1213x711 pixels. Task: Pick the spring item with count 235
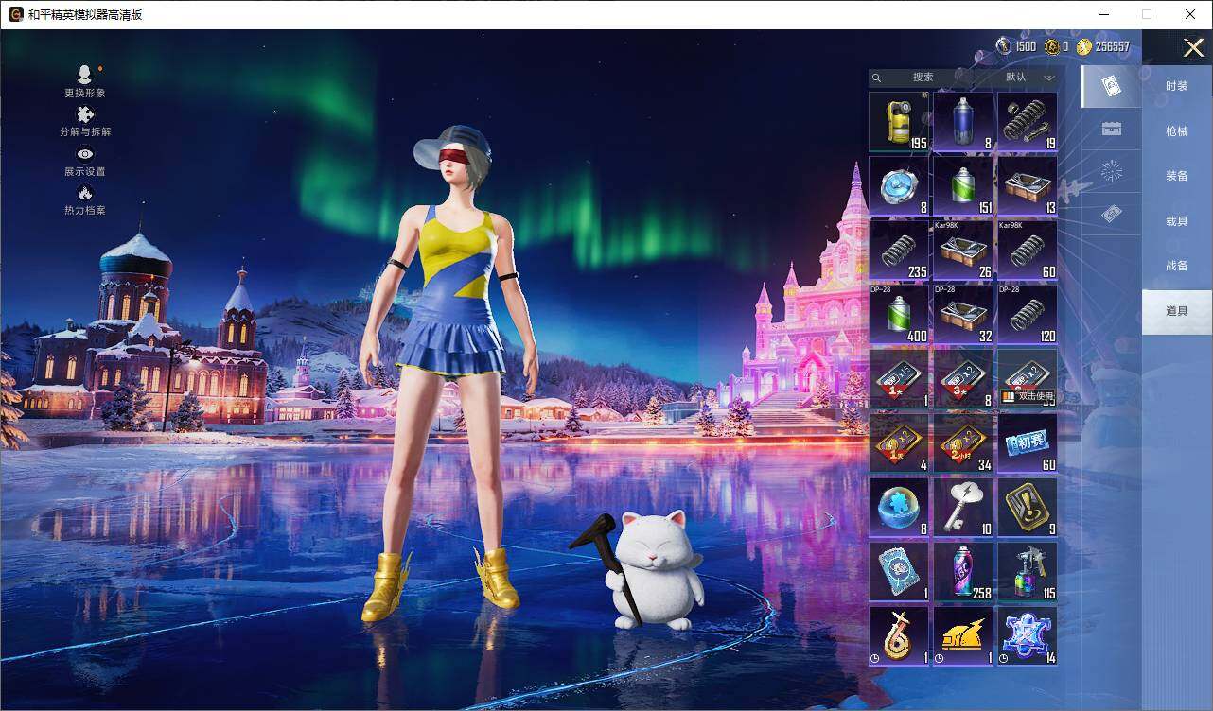click(x=899, y=250)
